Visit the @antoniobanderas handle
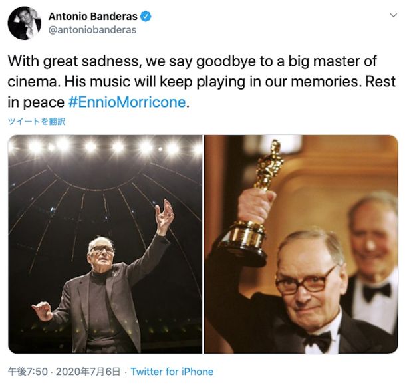Screen dimensions: 409x387 [92, 30]
